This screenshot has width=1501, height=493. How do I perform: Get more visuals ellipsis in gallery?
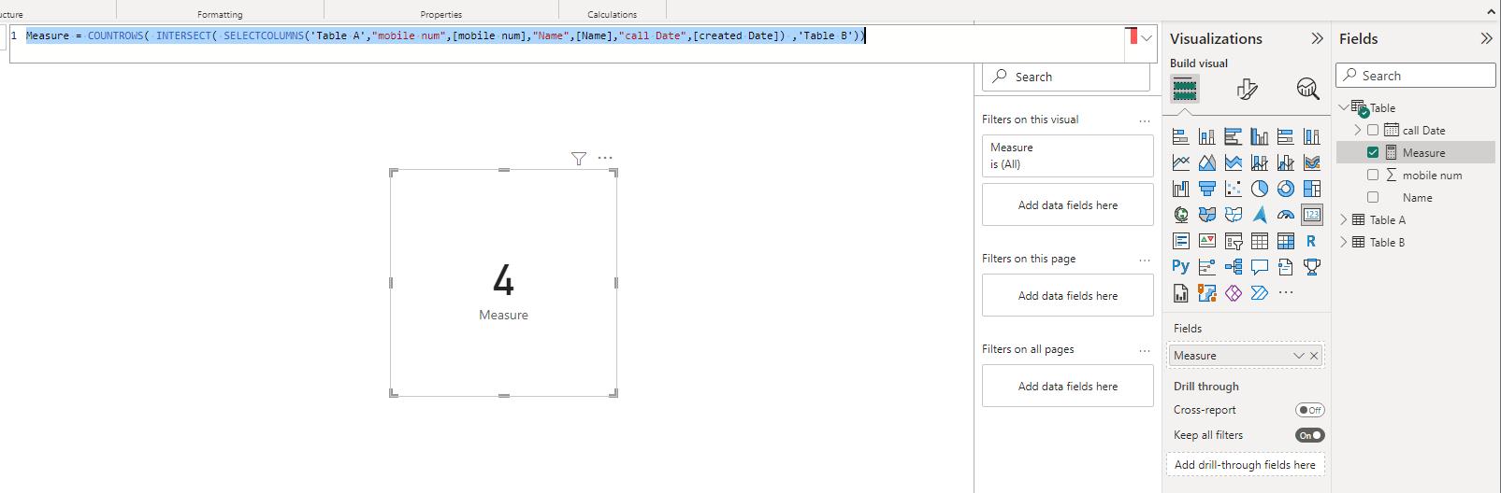click(x=1286, y=293)
